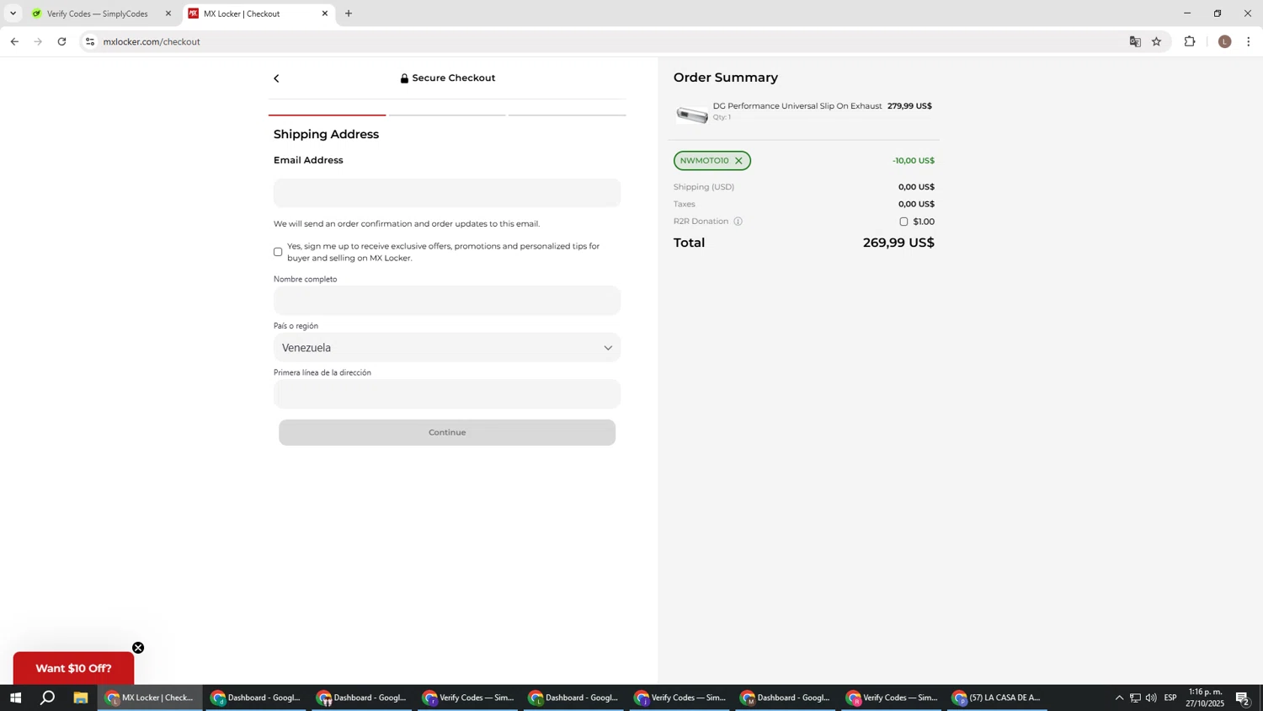The image size is (1263, 711).
Task: Click the -10,00 US$ discount value
Action: (x=914, y=161)
